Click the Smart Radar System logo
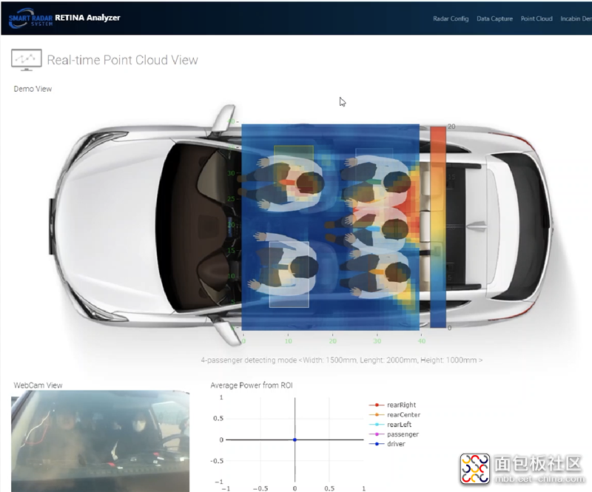The image size is (592, 492). point(30,18)
